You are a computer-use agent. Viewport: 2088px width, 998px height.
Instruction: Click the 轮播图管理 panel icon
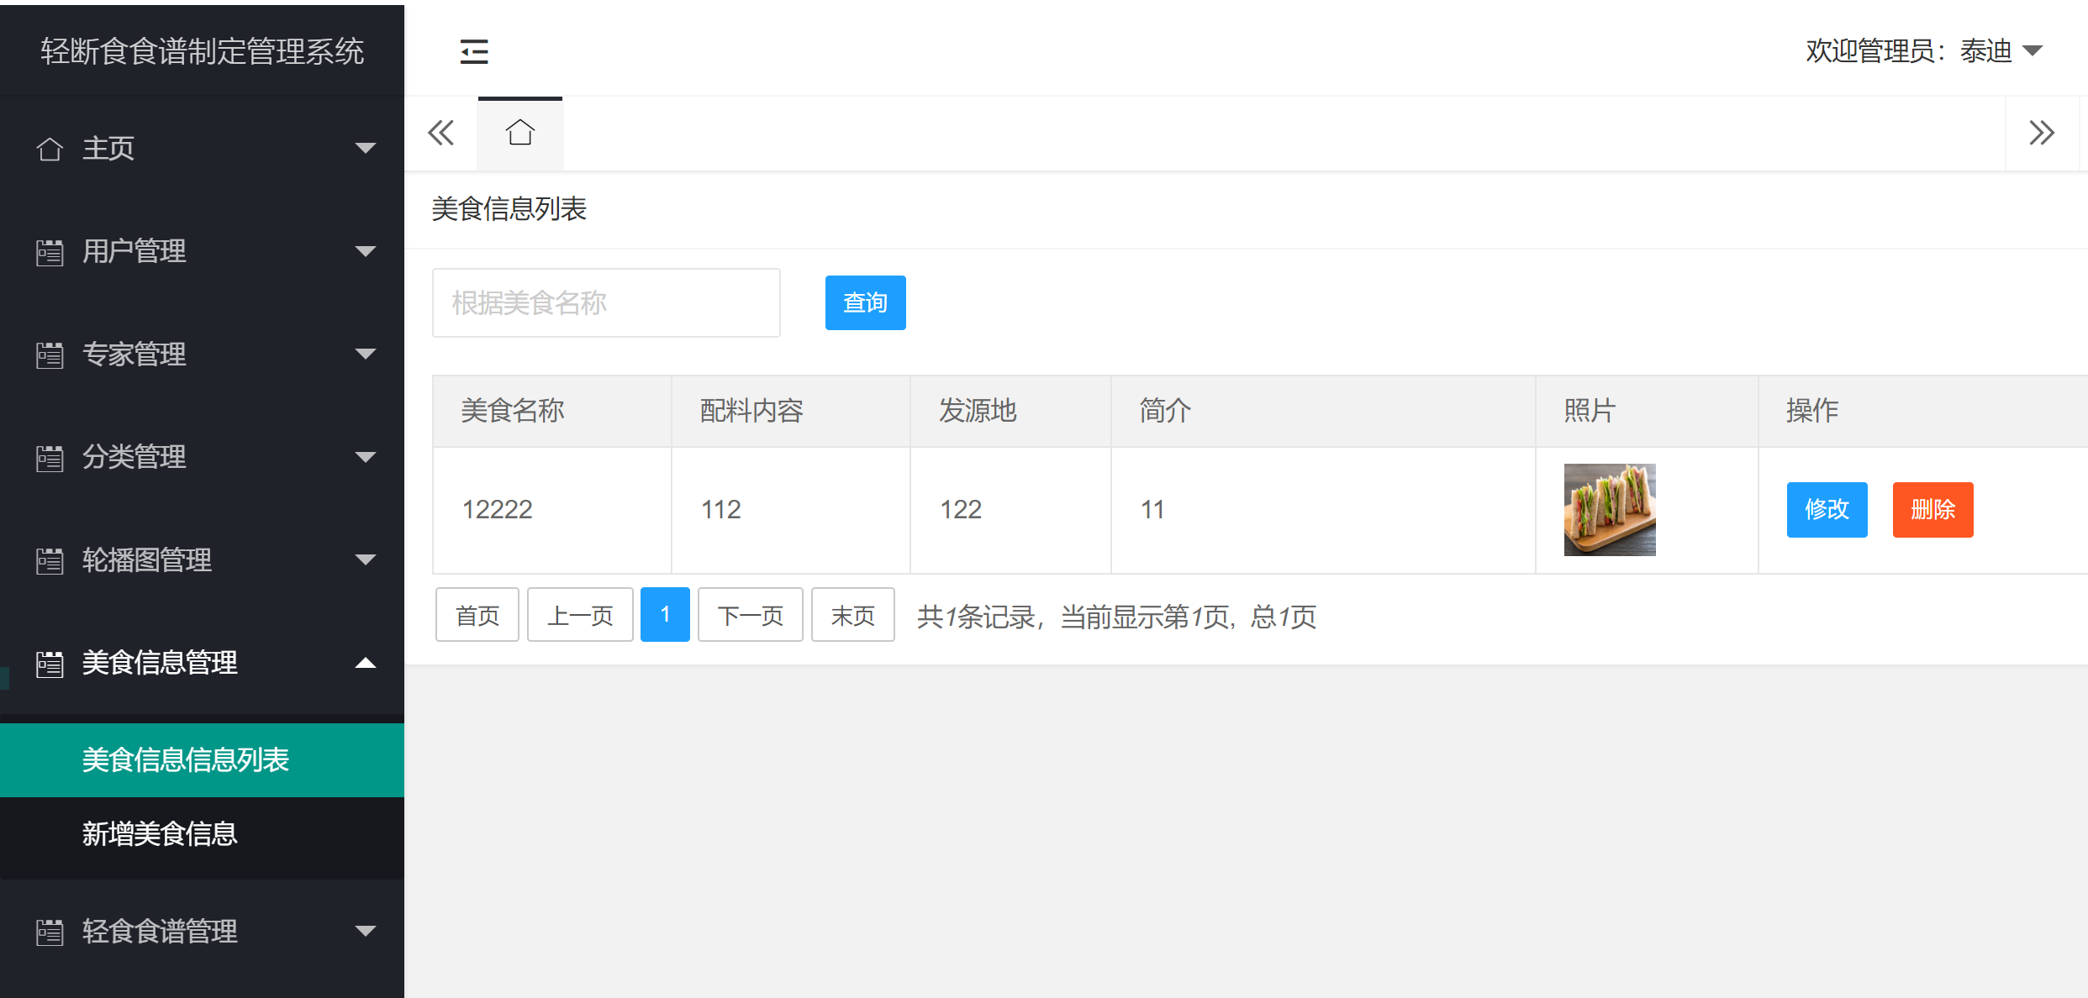coord(50,559)
